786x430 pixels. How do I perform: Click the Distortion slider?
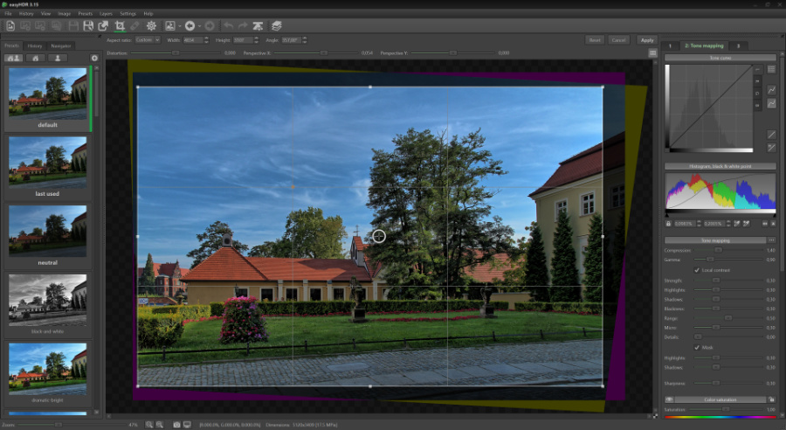pyautogui.click(x=176, y=52)
